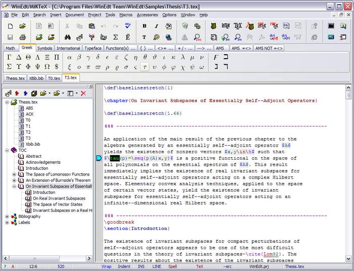Click the Sigma sum toolbar icon
The height and width of the screenshot is (271, 354).
pos(116,37)
